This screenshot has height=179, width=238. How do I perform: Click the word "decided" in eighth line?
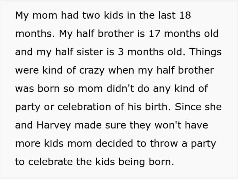coord(114,143)
